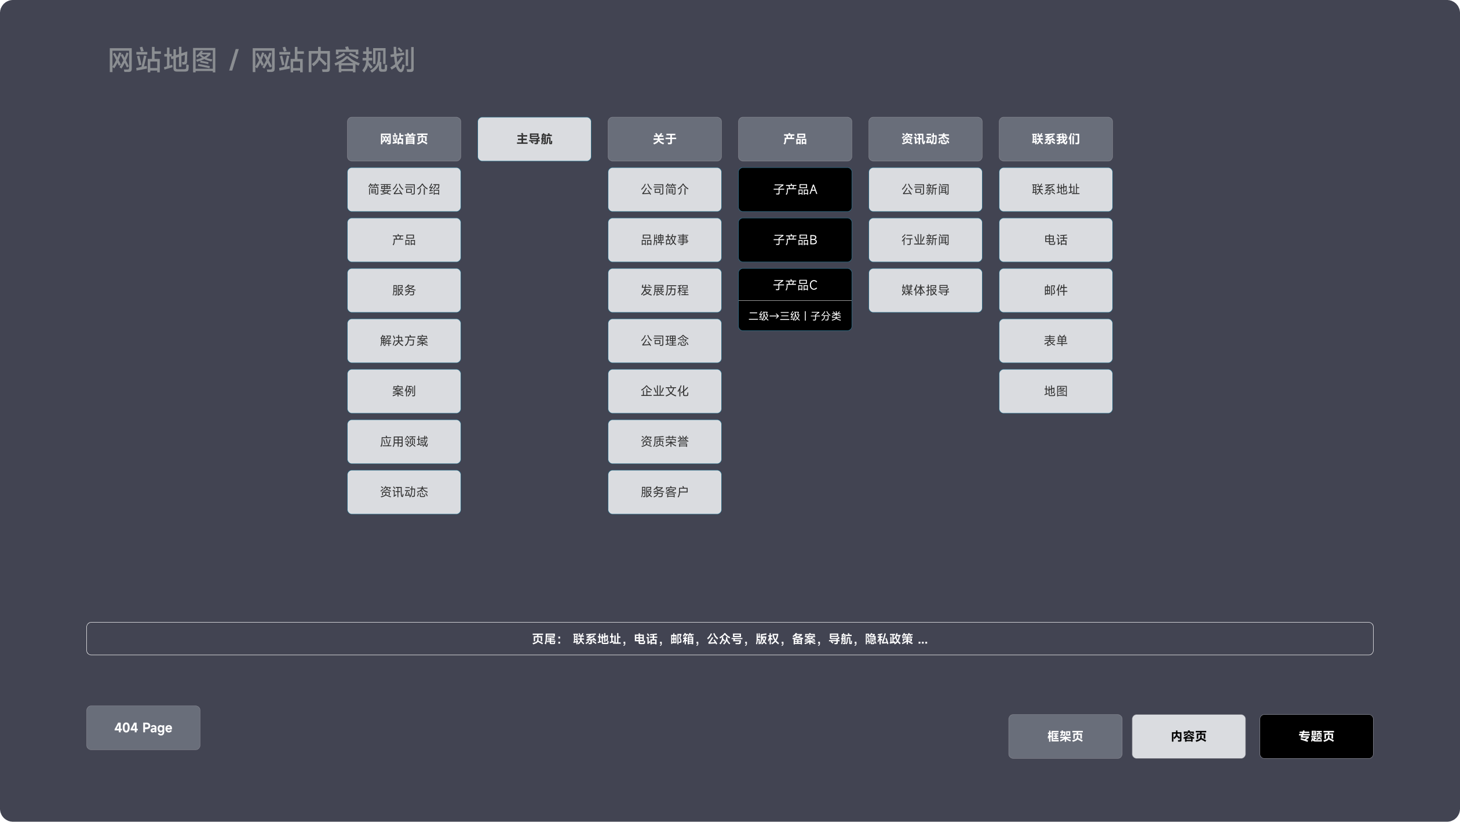1460x822 pixels.
Task: Click the 框架页 legend box
Action: [1065, 736]
